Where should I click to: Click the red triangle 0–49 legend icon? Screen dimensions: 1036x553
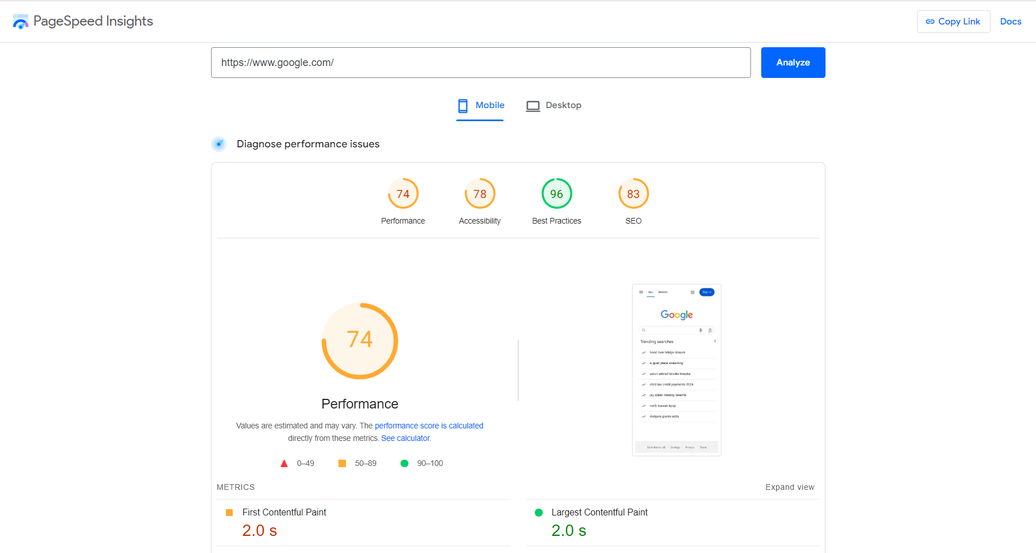284,464
